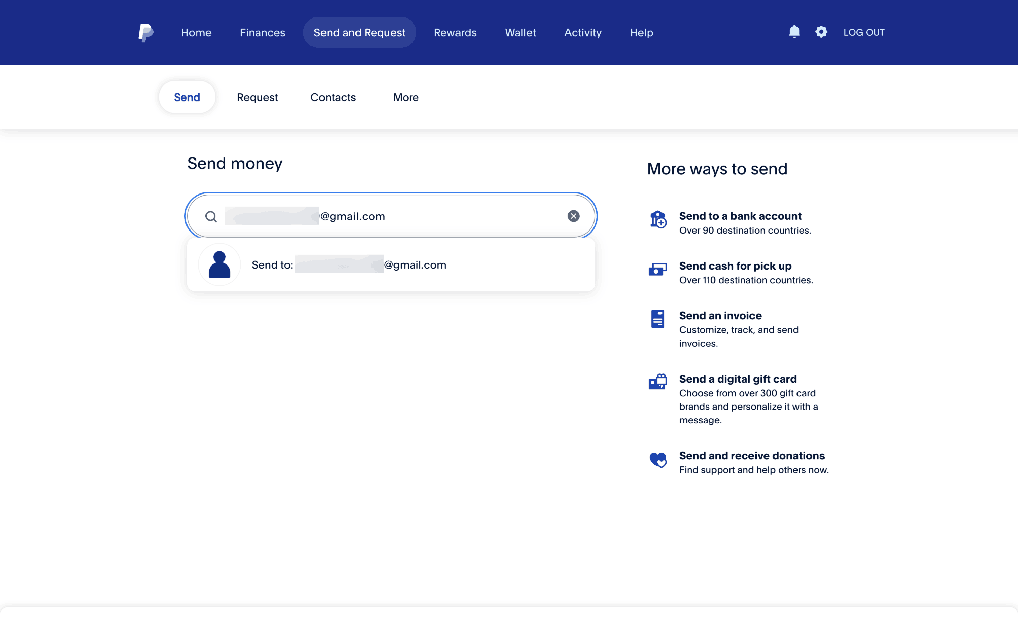Click the cash pick up icon
The image size is (1018, 636).
coord(657,269)
